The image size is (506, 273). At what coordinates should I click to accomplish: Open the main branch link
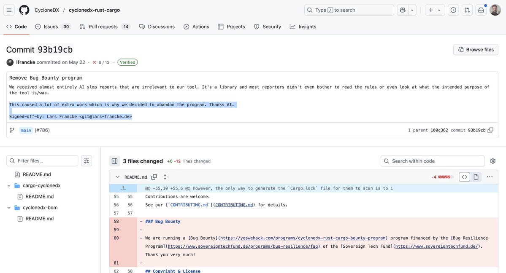click(x=26, y=130)
